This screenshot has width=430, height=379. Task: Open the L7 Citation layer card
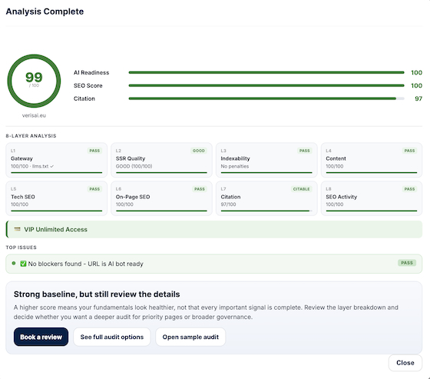[266, 198]
